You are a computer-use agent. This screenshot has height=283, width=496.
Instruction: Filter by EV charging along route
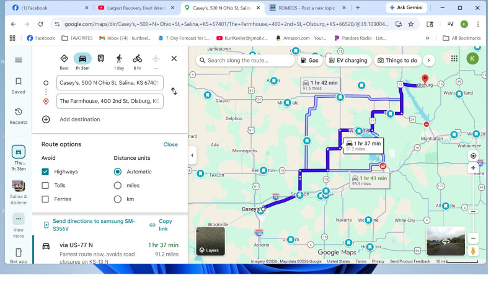(x=348, y=61)
